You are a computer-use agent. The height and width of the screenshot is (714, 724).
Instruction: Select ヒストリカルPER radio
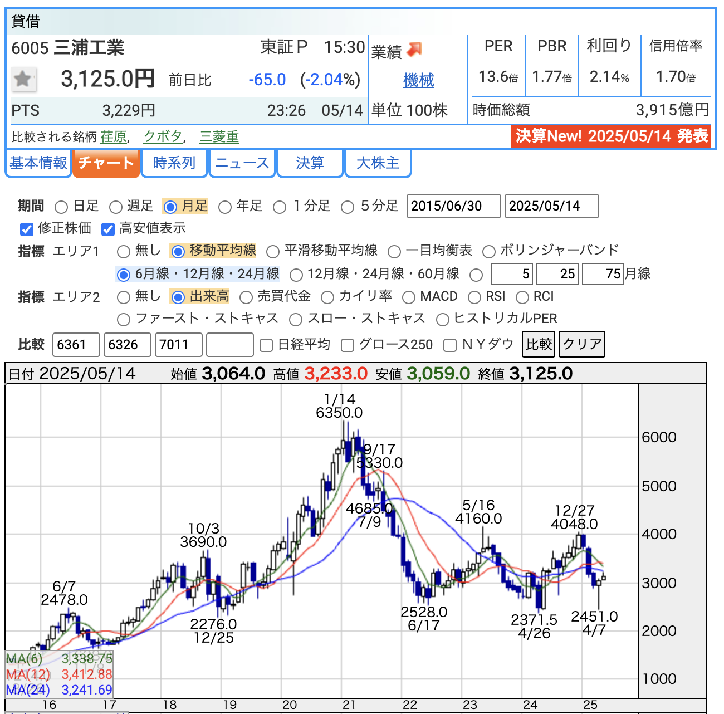coord(443,320)
